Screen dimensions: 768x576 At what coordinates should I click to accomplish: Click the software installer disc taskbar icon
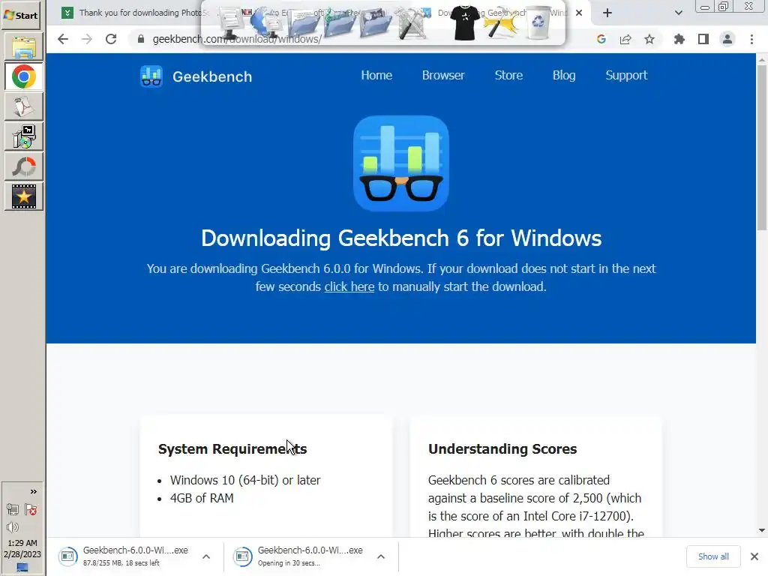point(23,136)
